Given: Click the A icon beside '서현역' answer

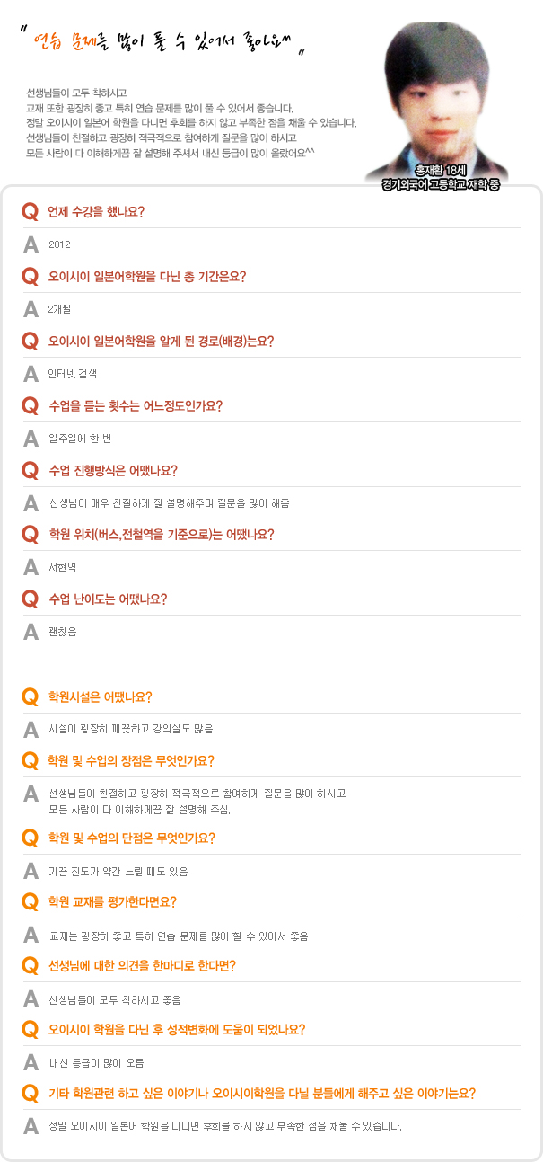Looking at the screenshot, I should (x=31, y=567).
